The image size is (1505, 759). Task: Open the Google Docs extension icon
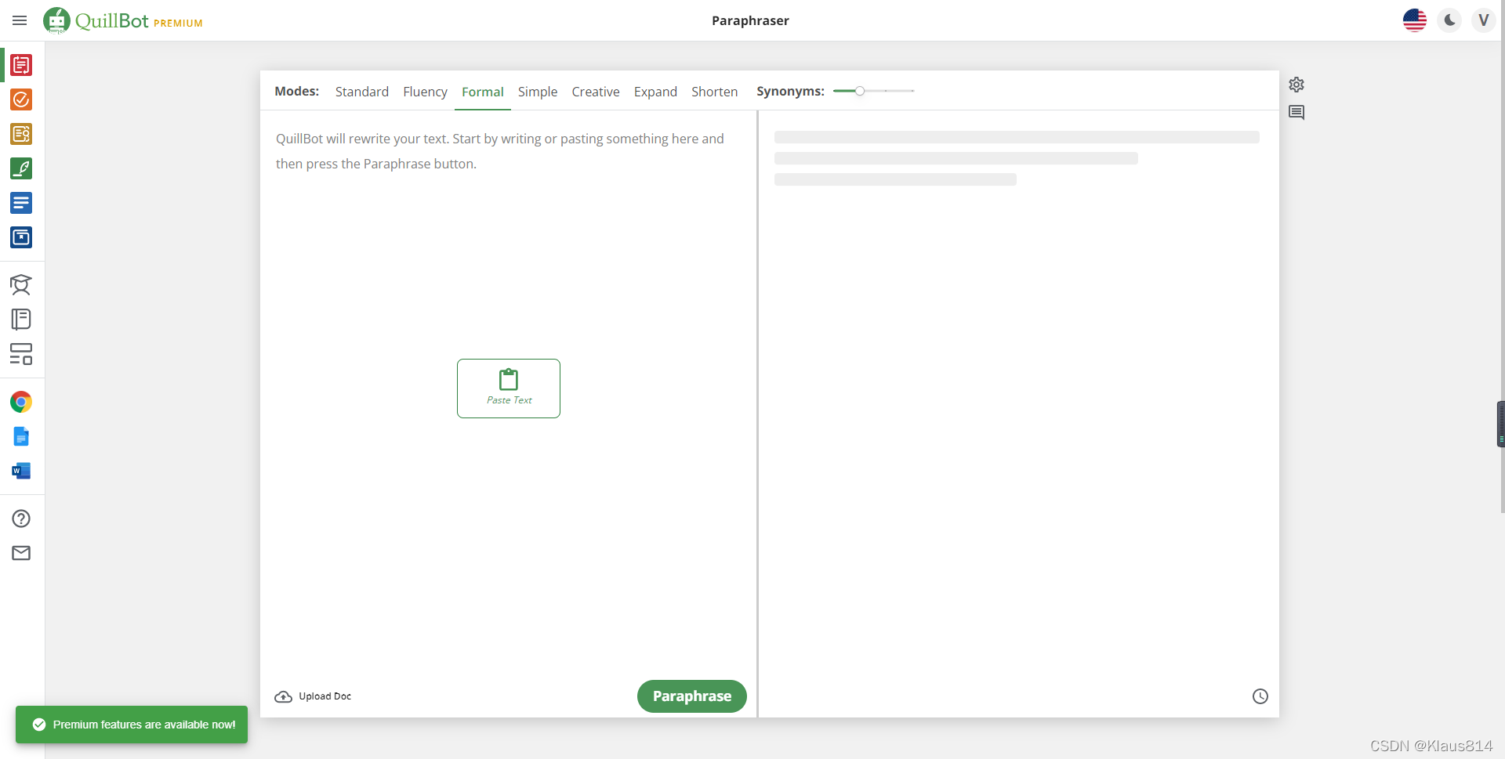point(21,436)
